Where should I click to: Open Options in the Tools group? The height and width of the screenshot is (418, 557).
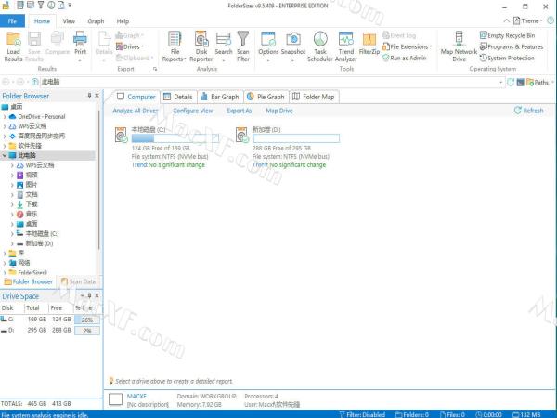point(268,46)
